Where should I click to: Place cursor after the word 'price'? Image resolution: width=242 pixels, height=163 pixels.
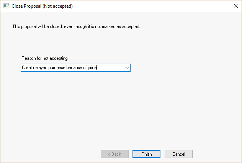point(97,68)
